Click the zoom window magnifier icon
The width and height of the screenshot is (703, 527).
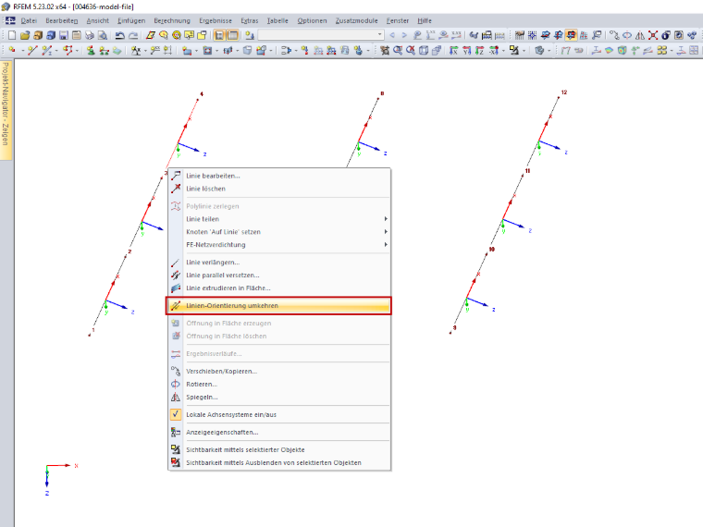coord(397,50)
